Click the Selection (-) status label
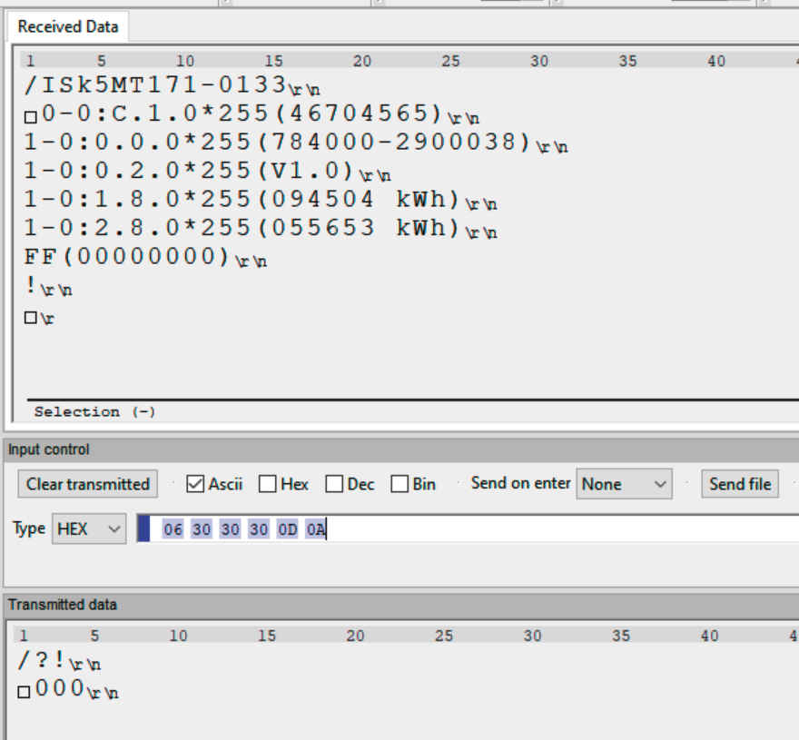The image size is (799, 740). click(94, 411)
